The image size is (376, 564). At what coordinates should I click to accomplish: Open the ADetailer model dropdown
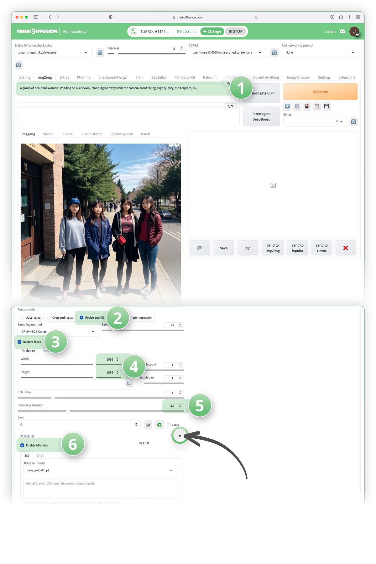pos(101,470)
